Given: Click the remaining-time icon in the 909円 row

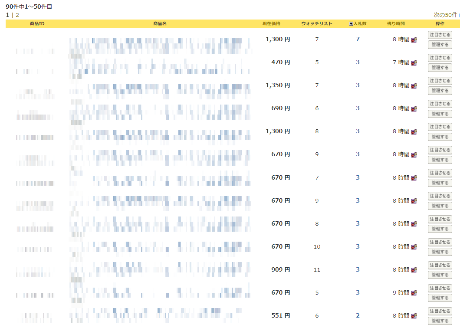Looking at the screenshot, I should 414,270.
